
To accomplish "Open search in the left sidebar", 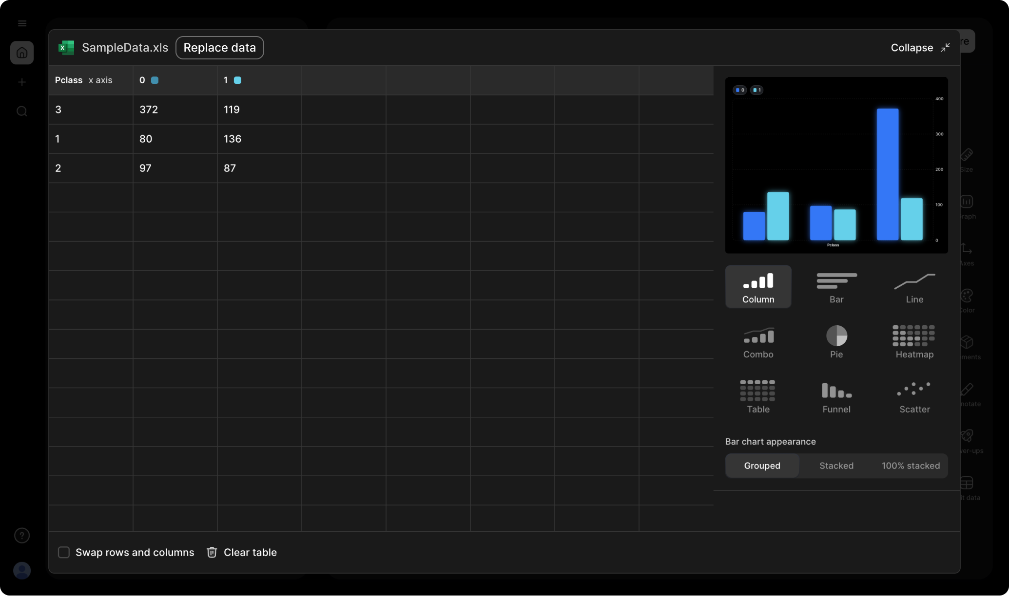I will tap(22, 112).
